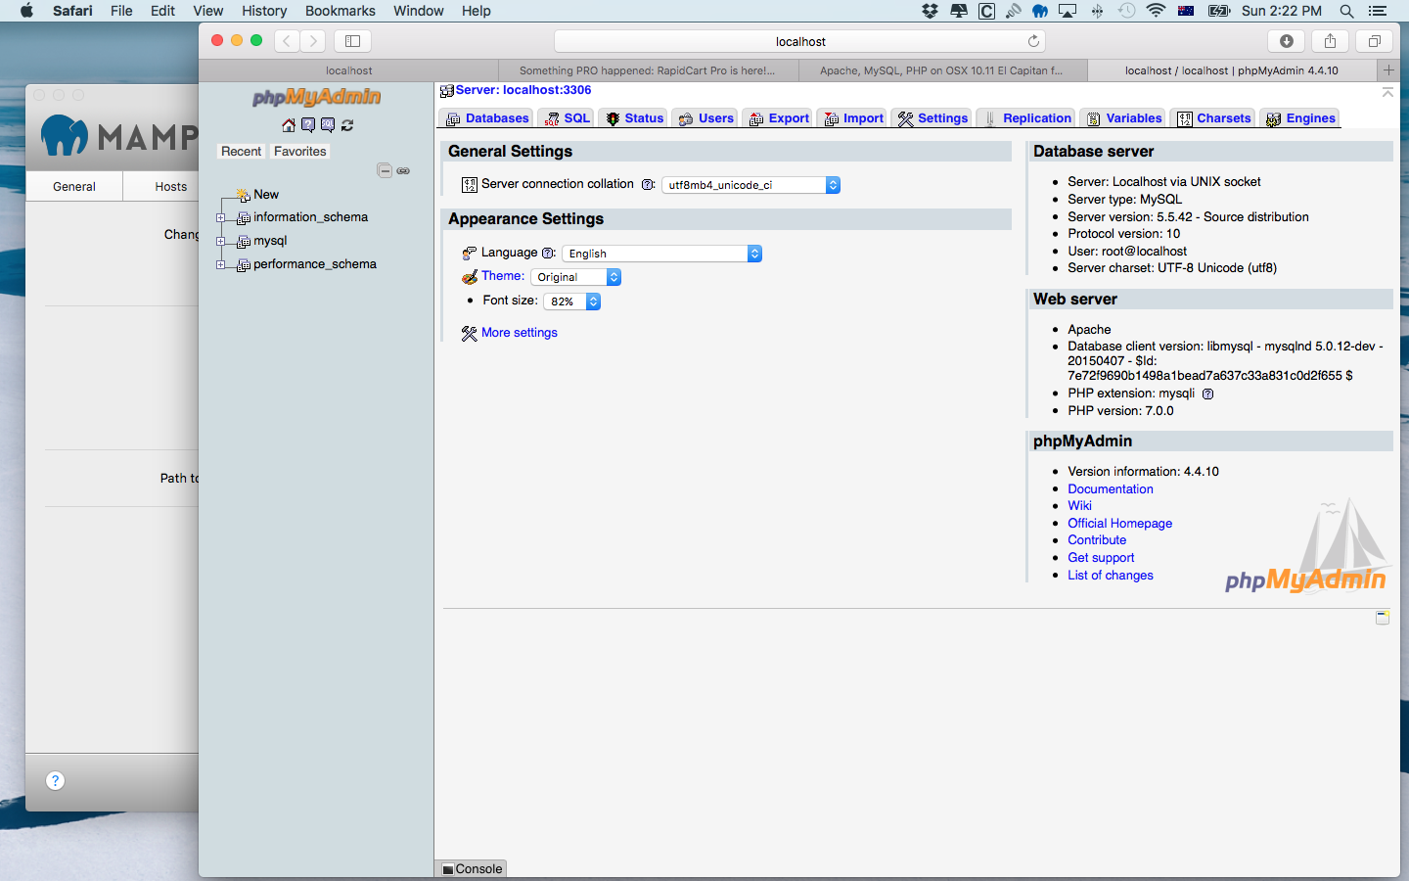Switch to the SQL tab
1409x881 pixels.
pos(568,118)
